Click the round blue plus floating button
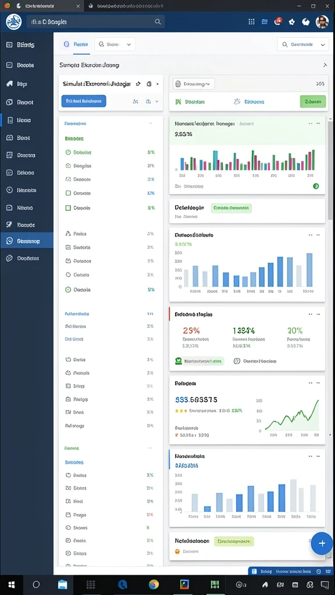Viewport: 335px width, 595px height. [322, 543]
